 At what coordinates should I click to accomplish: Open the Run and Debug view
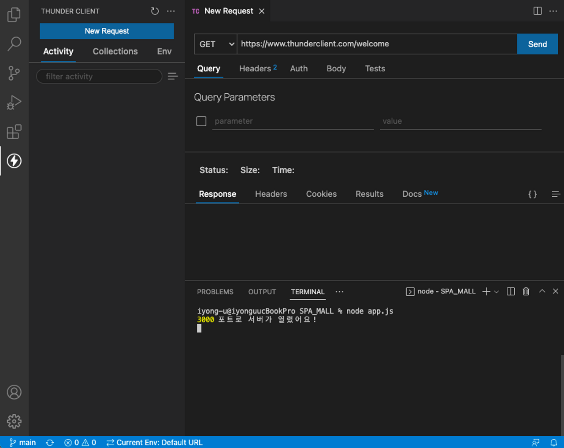click(x=14, y=102)
